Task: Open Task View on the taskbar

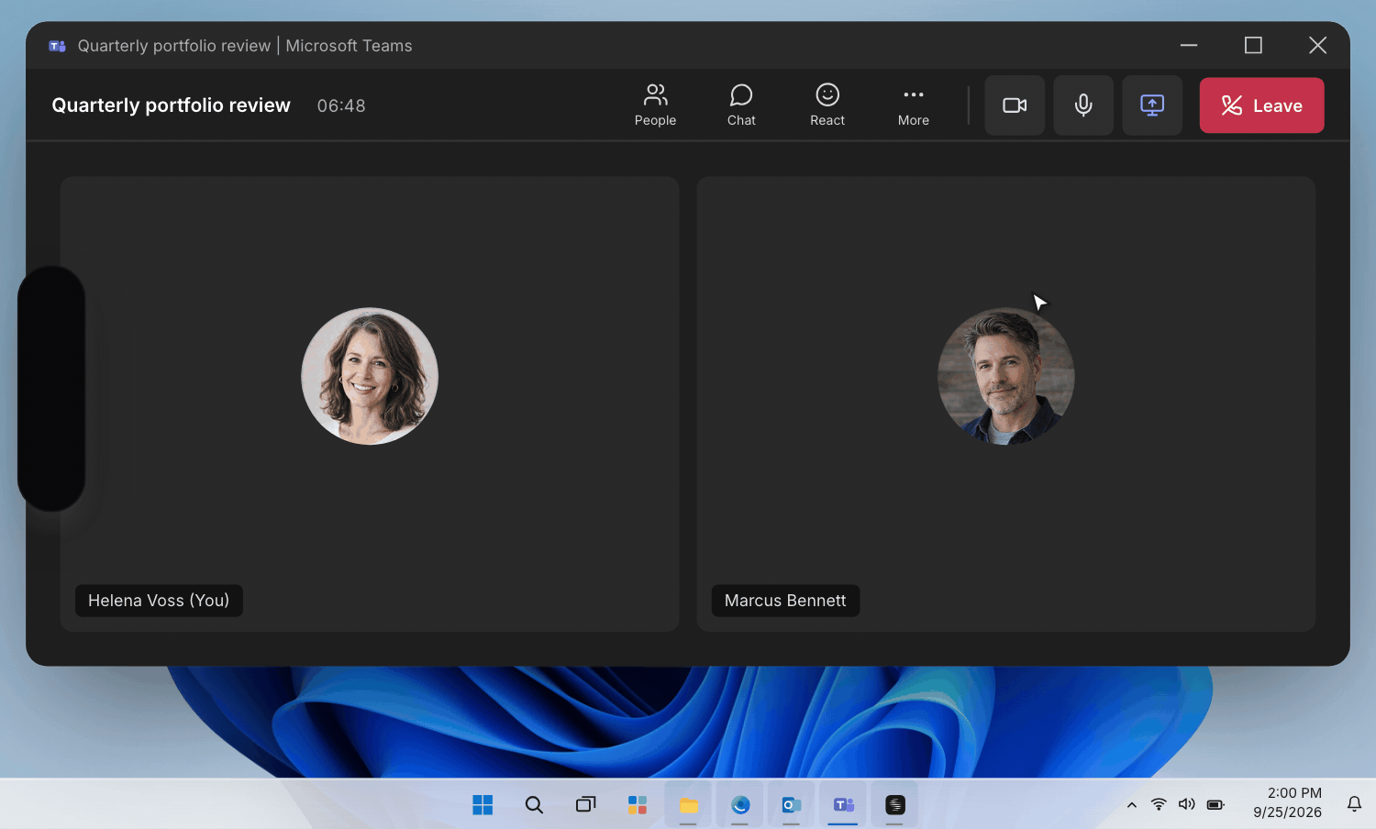Action: (585, 804)
